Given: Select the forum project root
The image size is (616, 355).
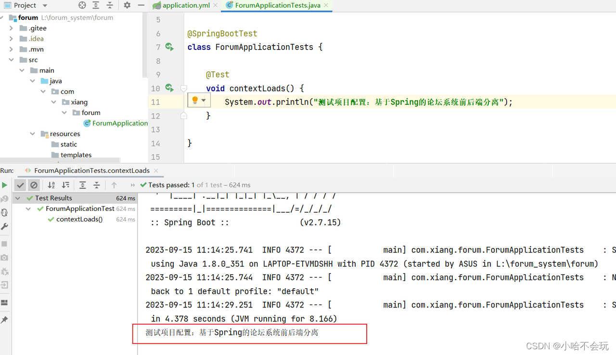Looking at the screenshot, I should tap(28, 17).
